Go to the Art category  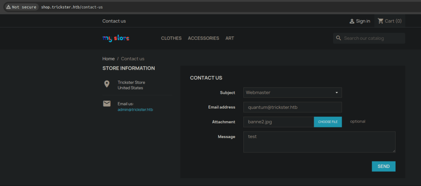pyautogui.click(x=229, y=38)
